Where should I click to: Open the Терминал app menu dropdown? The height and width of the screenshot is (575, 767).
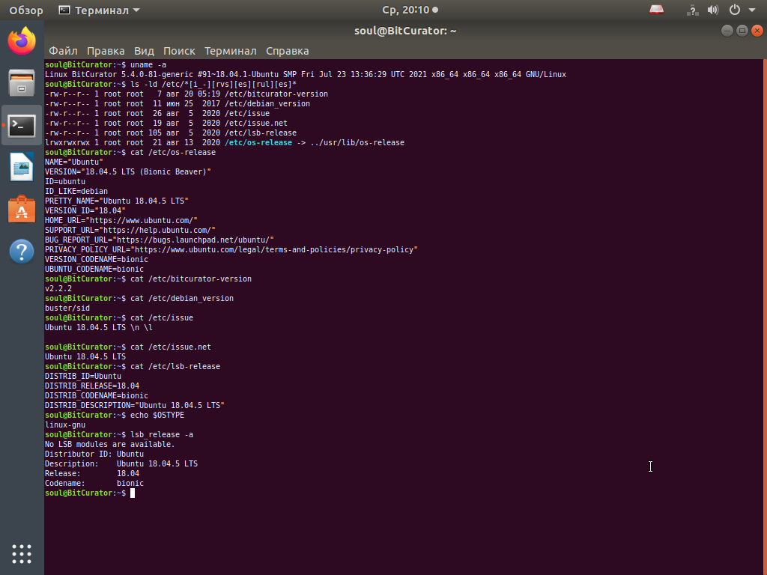pyautogui.click(x=100, y=10)
